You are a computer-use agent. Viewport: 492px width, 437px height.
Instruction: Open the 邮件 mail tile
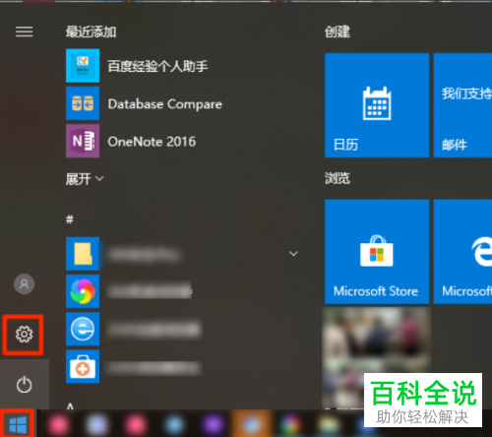462,105
